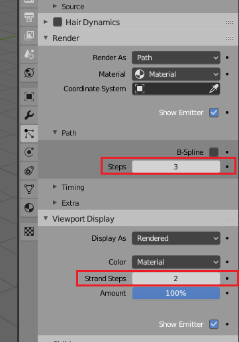Select the Particles properties tab

pyautogui.click(x=29, y=134)
